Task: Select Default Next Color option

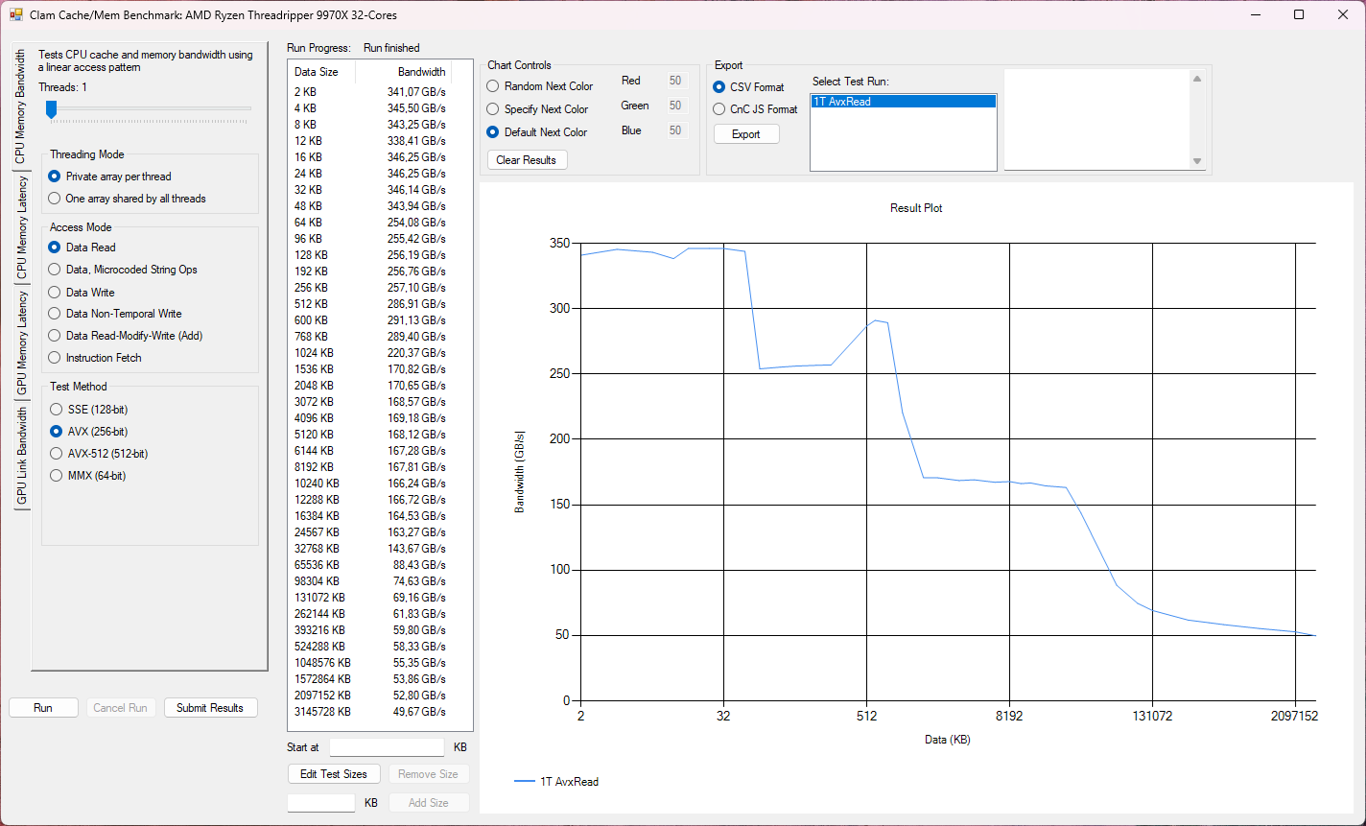Action: tap(537, 132)
